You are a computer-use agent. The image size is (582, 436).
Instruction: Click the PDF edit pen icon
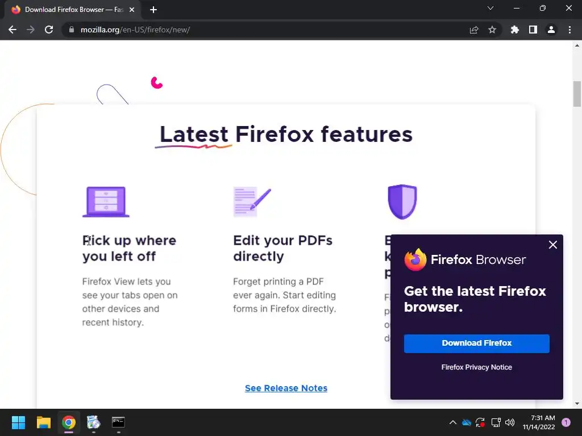coord(252,202)
